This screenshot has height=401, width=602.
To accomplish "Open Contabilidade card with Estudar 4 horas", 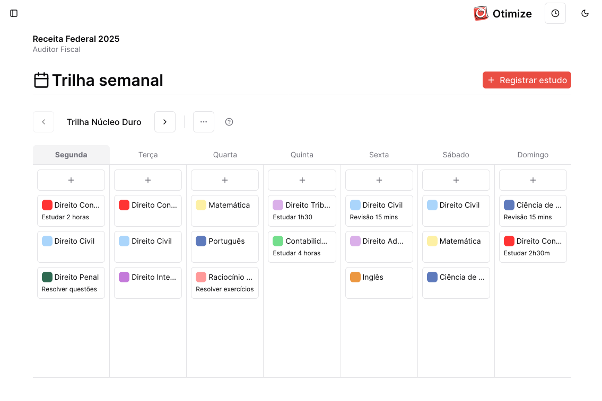I will coord(302,247).
